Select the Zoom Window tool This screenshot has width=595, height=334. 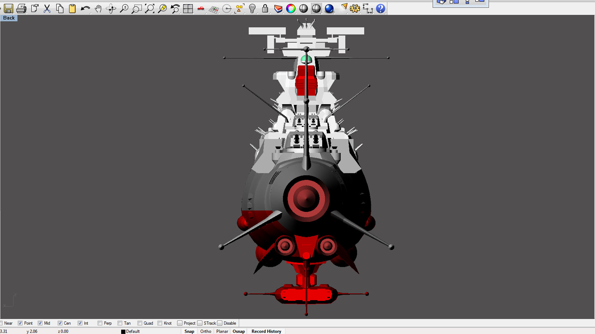coord(137,8)
